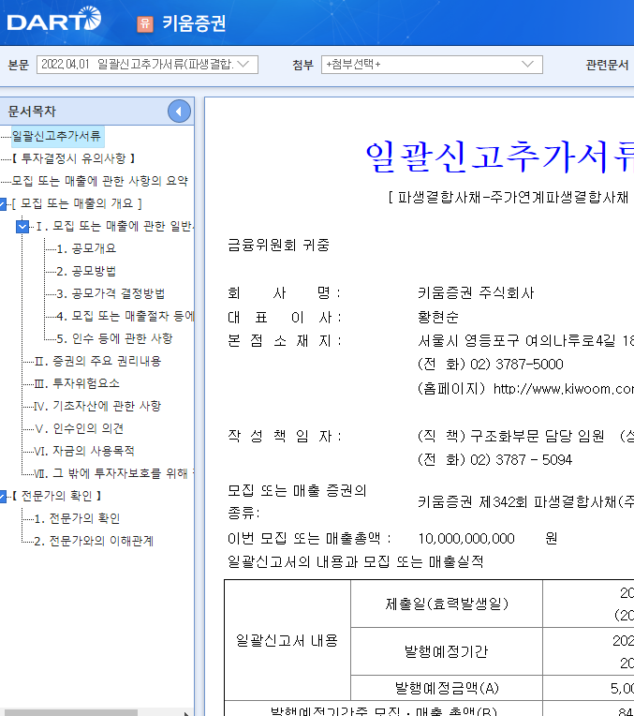Go to 1. 공모개요
Image resolution: width=634 pixels, height=716 pixels.
click(86, 248)
